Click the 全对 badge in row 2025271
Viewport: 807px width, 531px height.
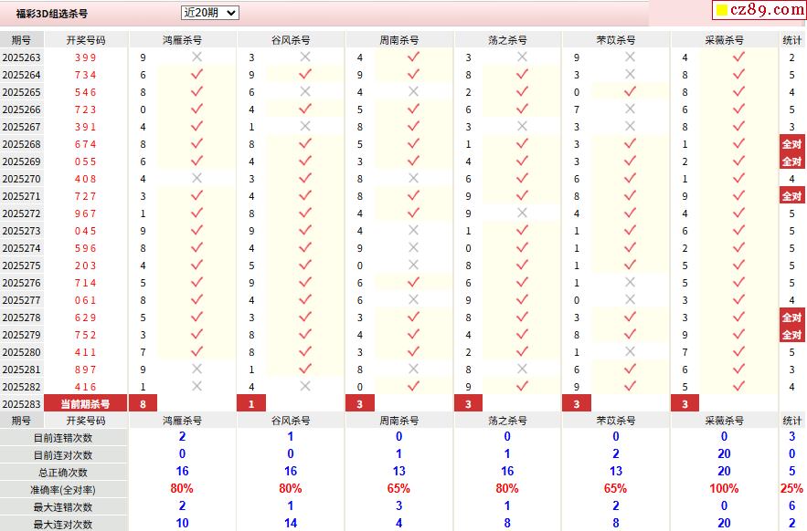click(x=791, y=196)
